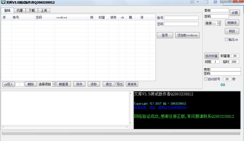Expand the 选择项目 dropdown
The image size is (244, 141).
[54, 84]
